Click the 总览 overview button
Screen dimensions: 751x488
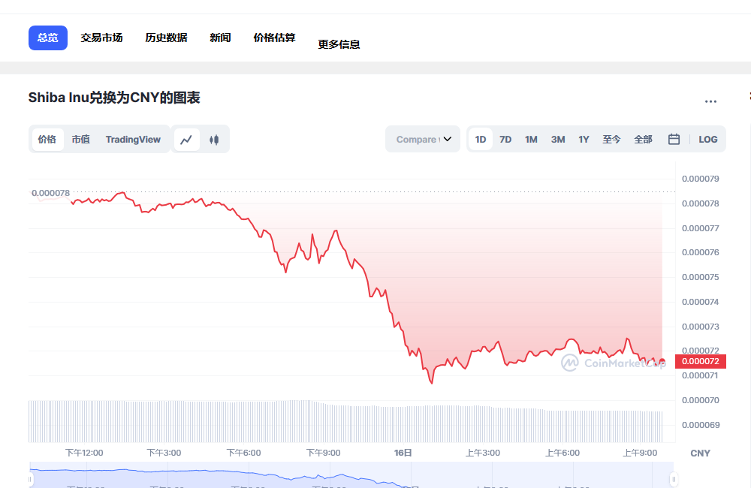click(x=47, y=37)
